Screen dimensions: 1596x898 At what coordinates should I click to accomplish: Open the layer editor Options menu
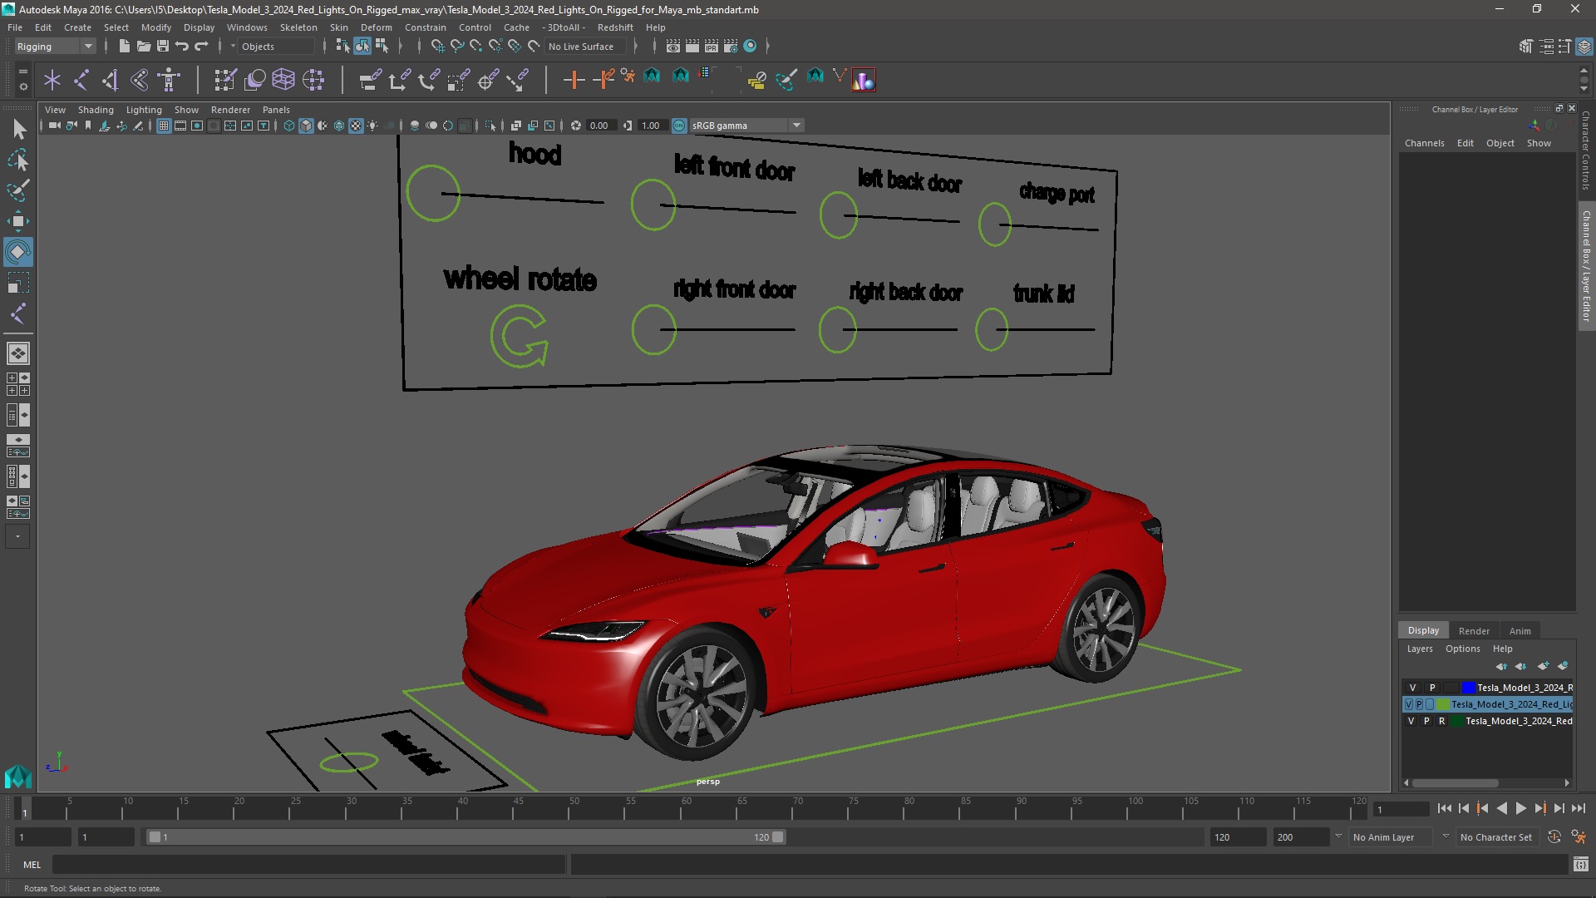pos(1462,649)
